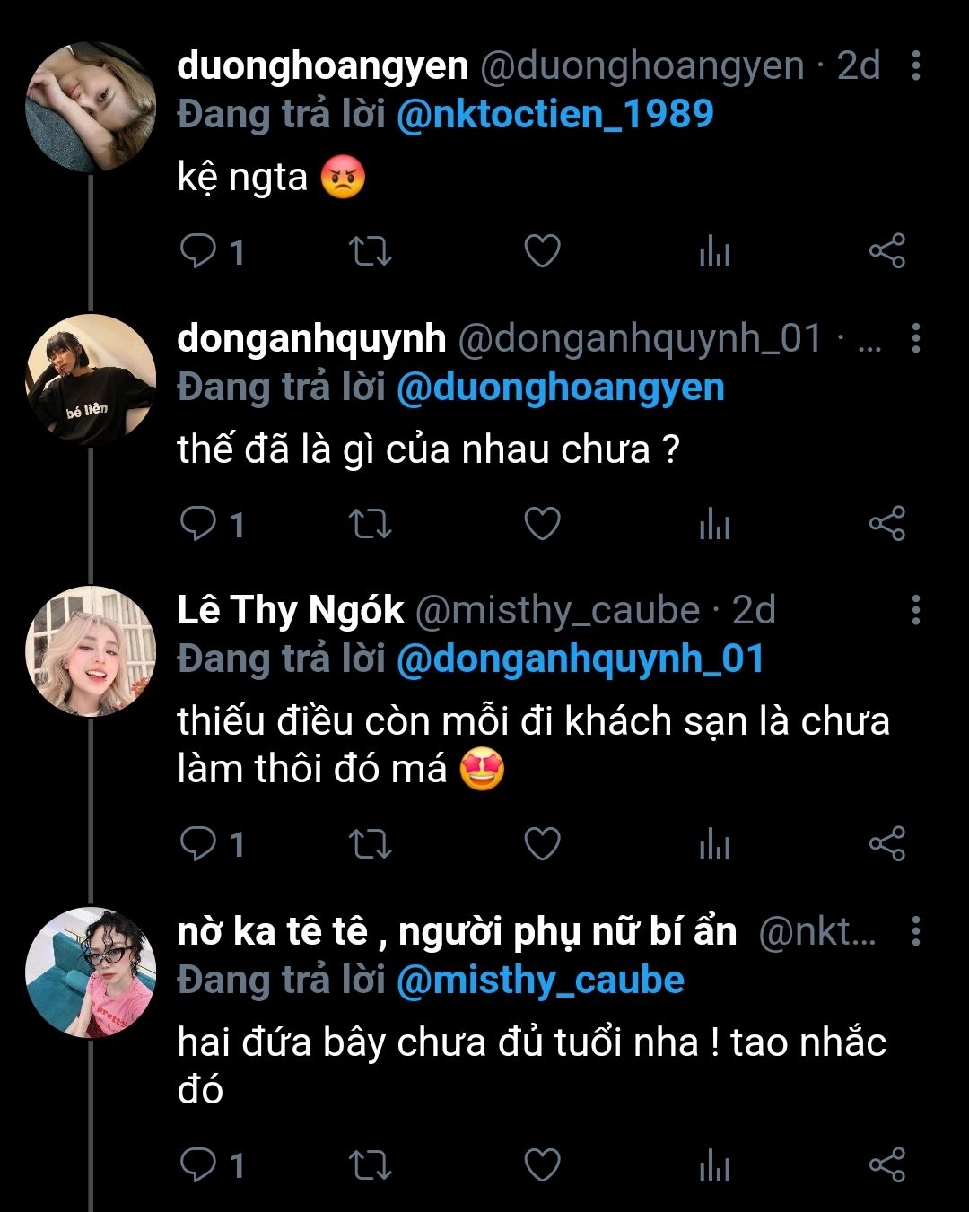Open the @nktoctien_1989 mention link
This screenshot has width=969, height=1212.
554,115
